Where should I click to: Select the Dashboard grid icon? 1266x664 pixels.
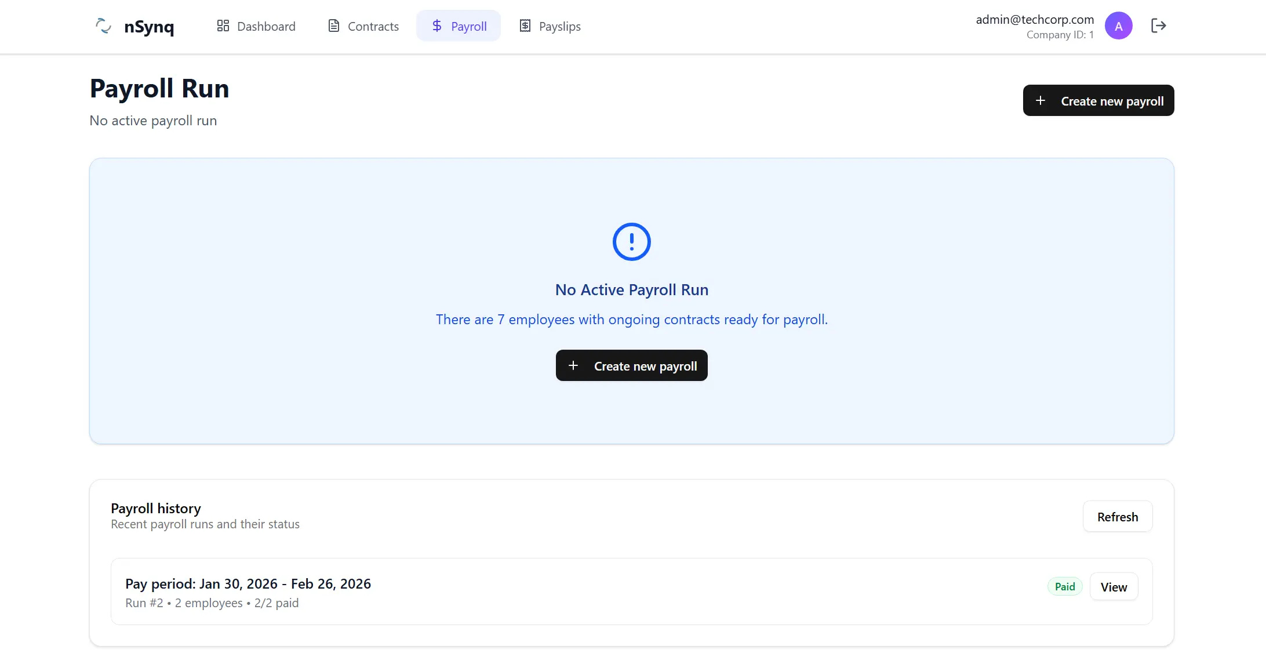223,26
